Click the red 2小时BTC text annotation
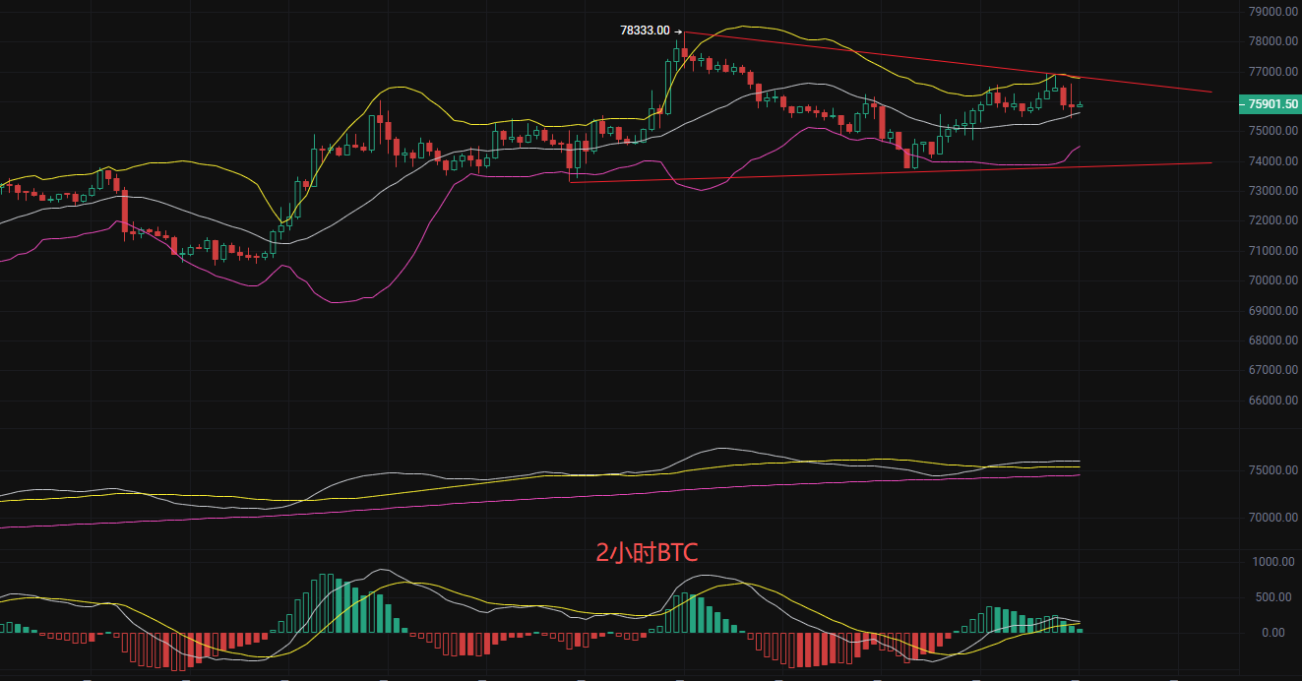The height and width of the screenshot is (681, 1302). pos(647,553)
